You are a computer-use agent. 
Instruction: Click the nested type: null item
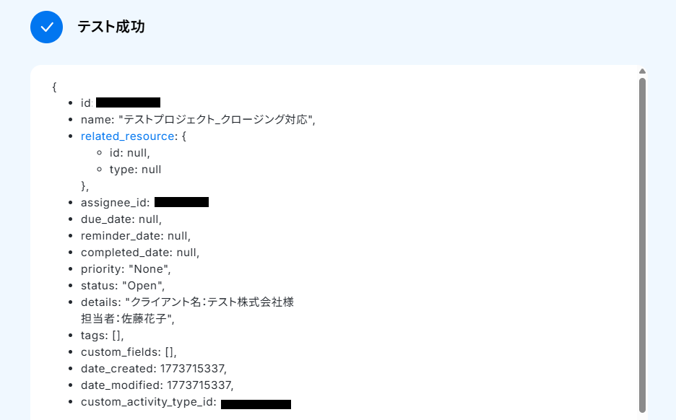pyautogui.click(x=135, y=170)
